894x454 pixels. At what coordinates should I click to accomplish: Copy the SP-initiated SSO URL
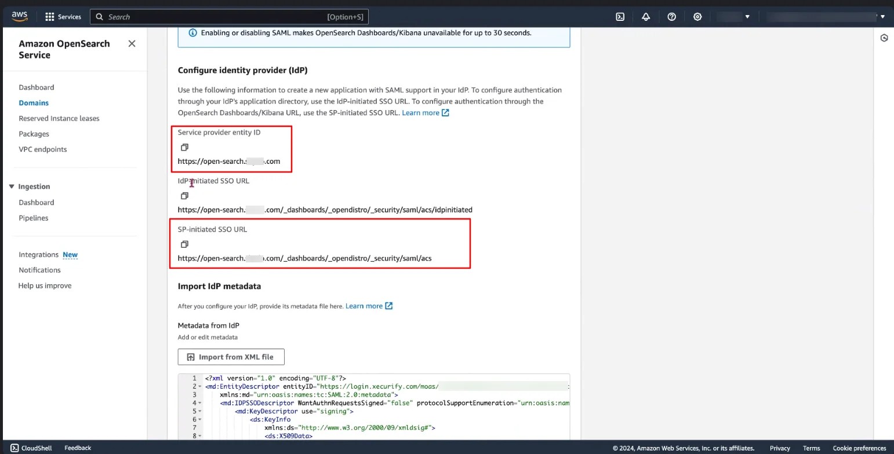click(184, 244)
